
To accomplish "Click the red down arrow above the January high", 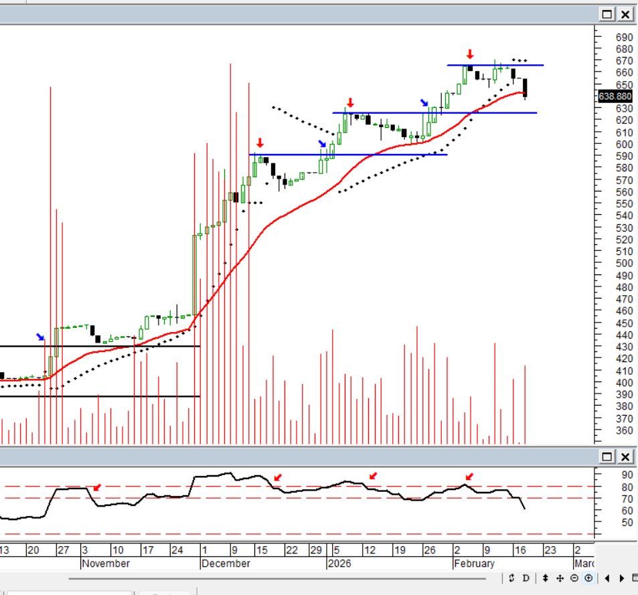I will (350, 102).
